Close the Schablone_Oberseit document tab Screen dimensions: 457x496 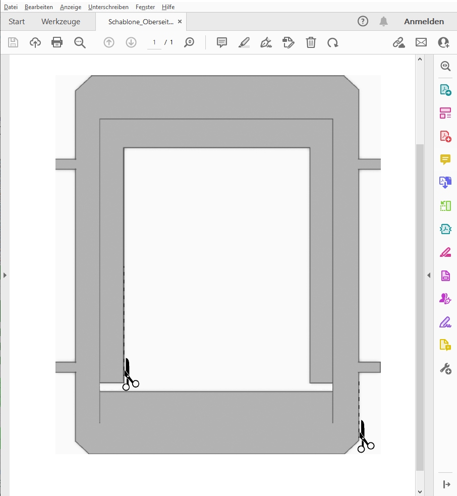[x=180, y=22]
